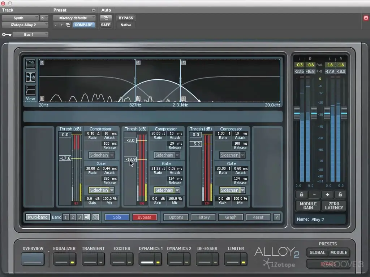Screen dimensions: 370x277
Task: Open the History window
Action: coord(203,217)
